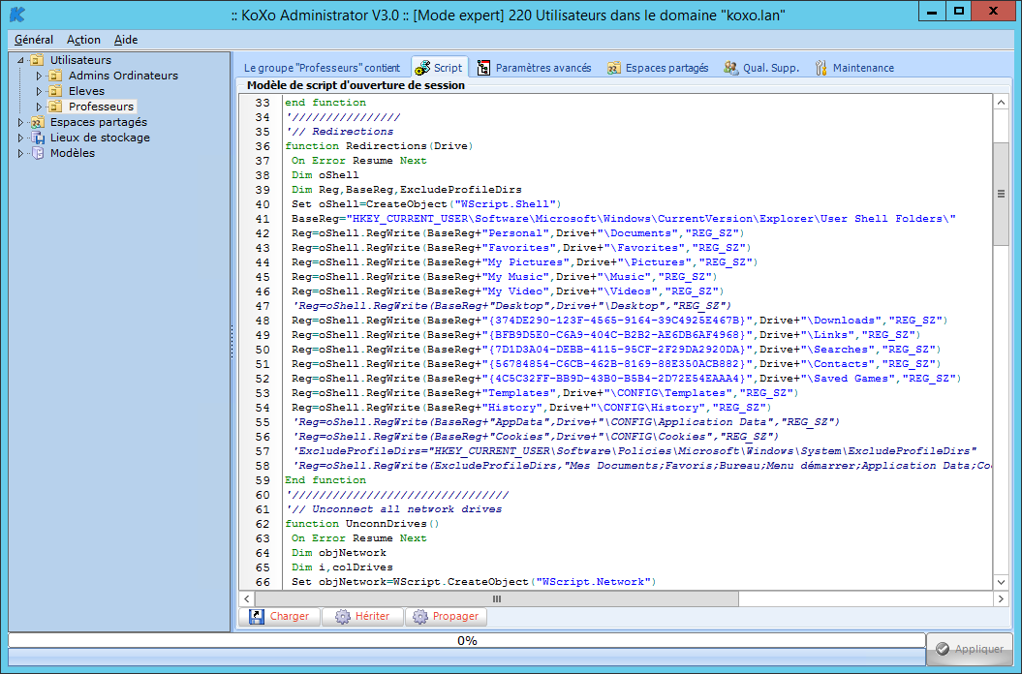Click the BaseReg="HKEY_CURRENT_USER..." code line

(x=623, y=218)
